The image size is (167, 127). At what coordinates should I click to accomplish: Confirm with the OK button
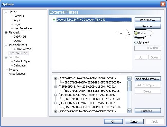(113, 122)
